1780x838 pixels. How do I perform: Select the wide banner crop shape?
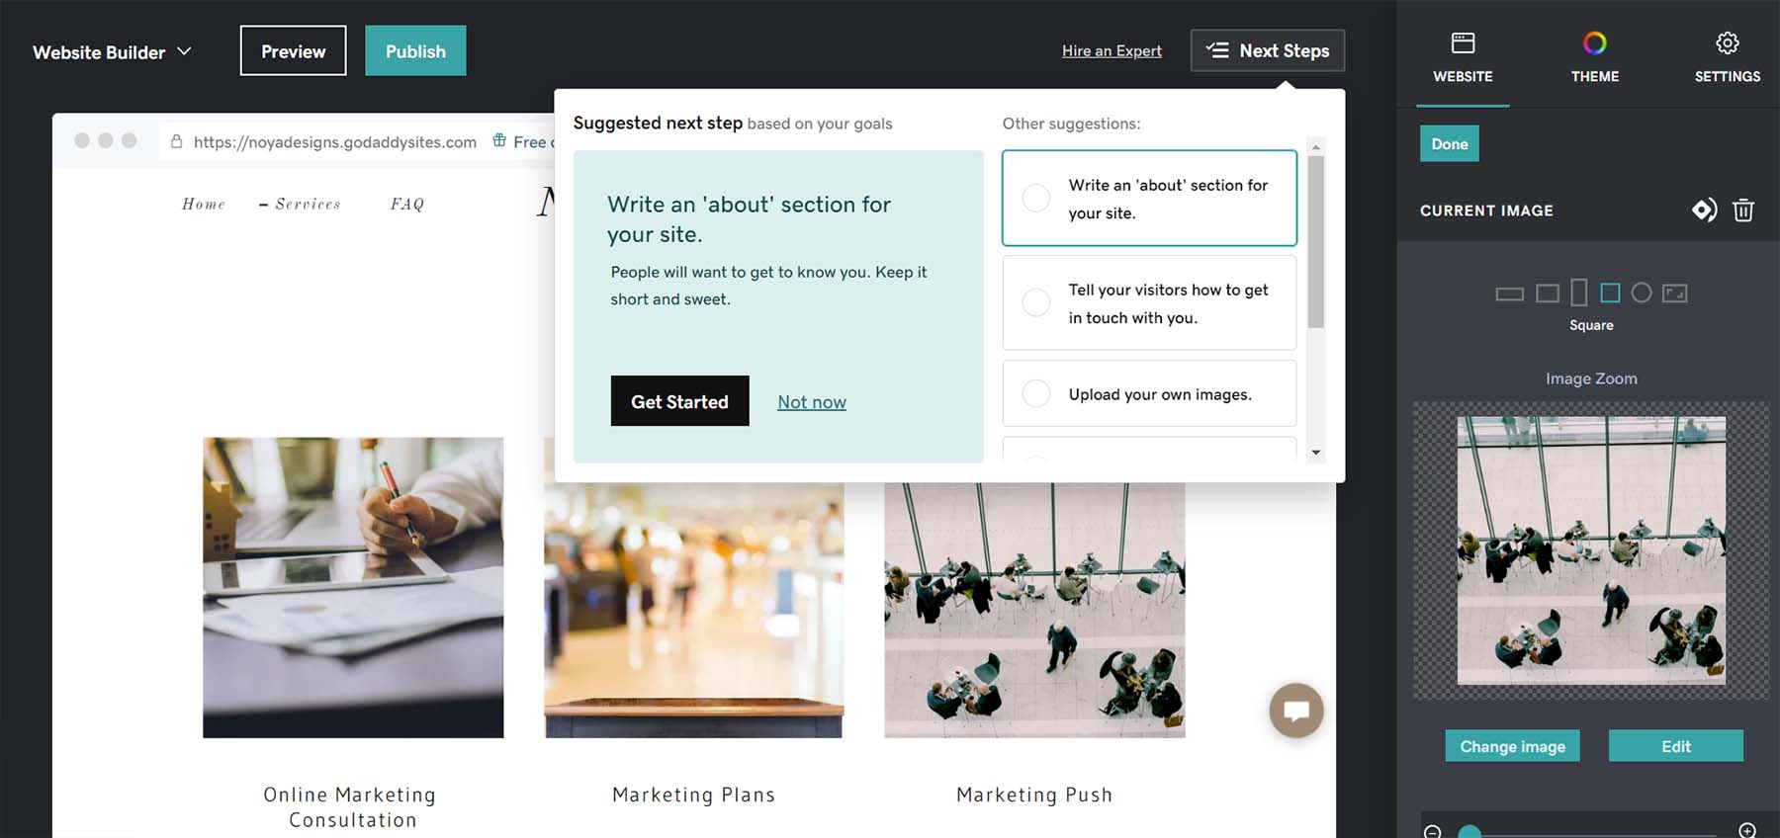click(x=1510, y=293)
